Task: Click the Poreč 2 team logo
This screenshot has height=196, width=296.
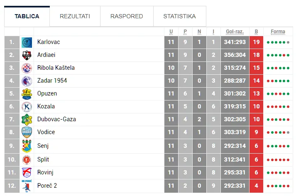Action: click(x=27, y=185)
